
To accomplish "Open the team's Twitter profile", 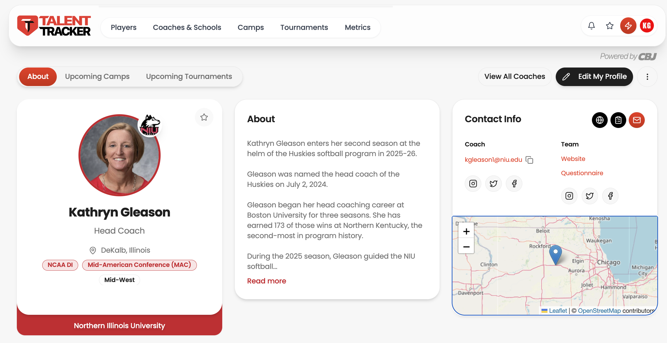I will coord(590,196).
